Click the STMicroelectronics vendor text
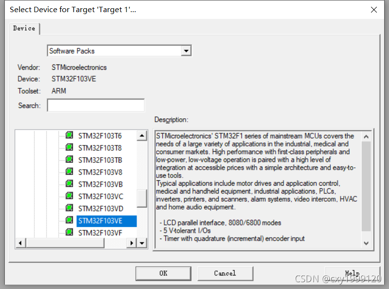Image resolution: width=389 pixels, height=289 pixels. [x=79, y=67]
